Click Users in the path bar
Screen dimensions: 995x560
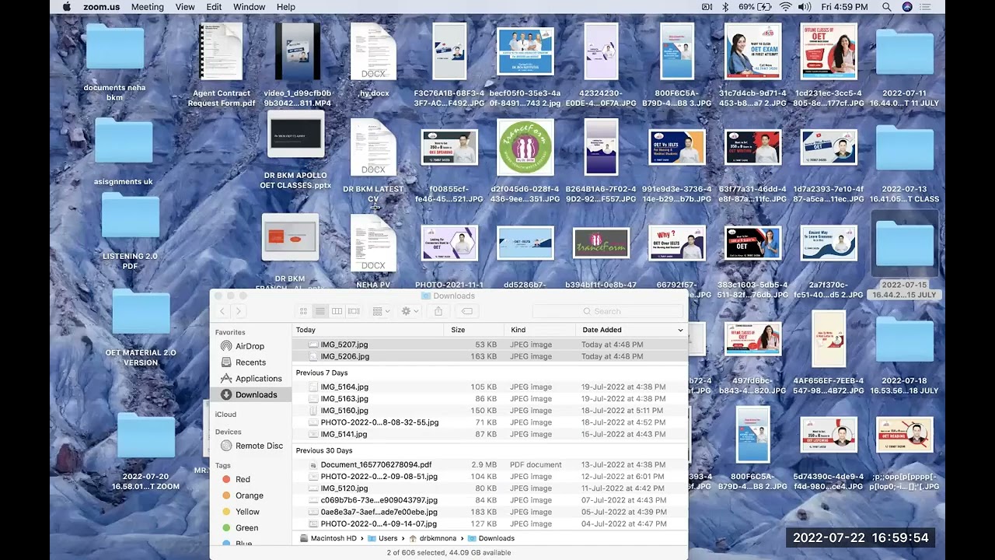click(x=382, y=538)
